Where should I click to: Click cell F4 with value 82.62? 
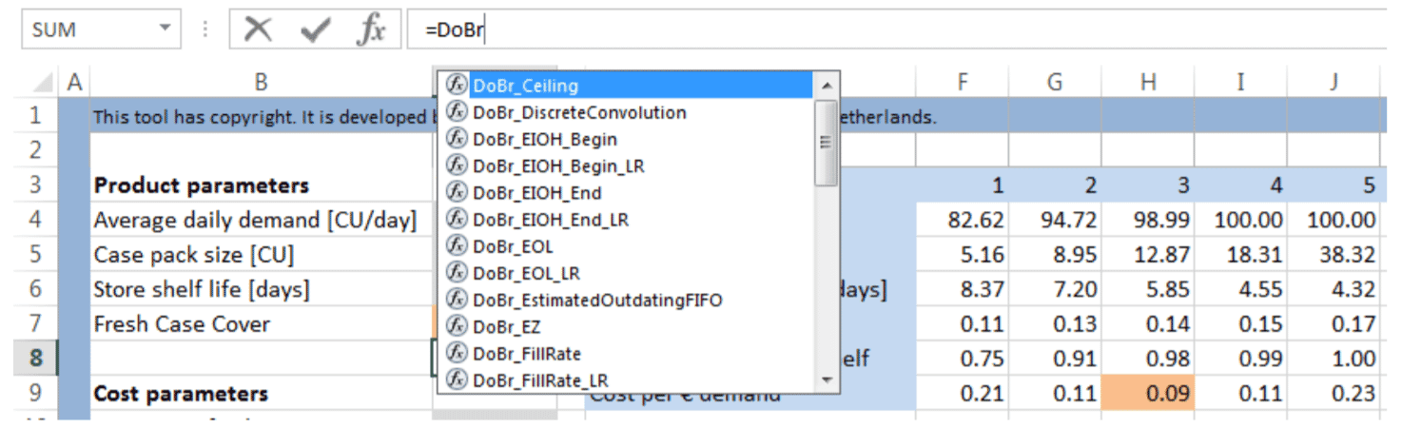963,221
